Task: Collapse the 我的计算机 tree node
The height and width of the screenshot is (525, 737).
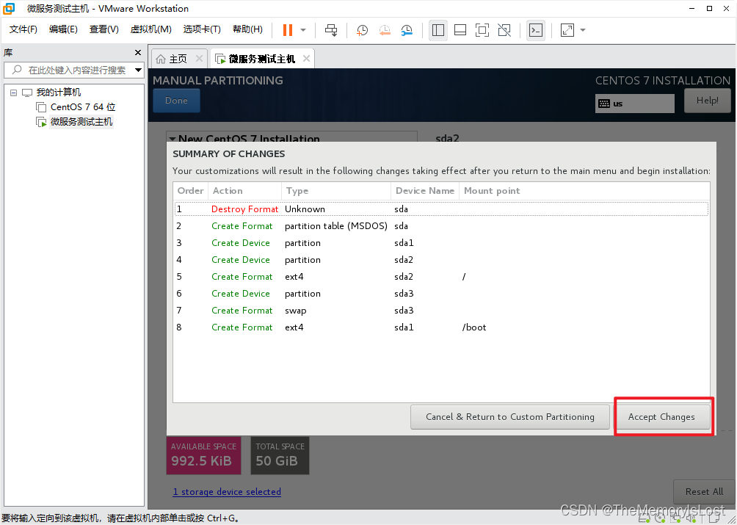Action: [14, 93]
